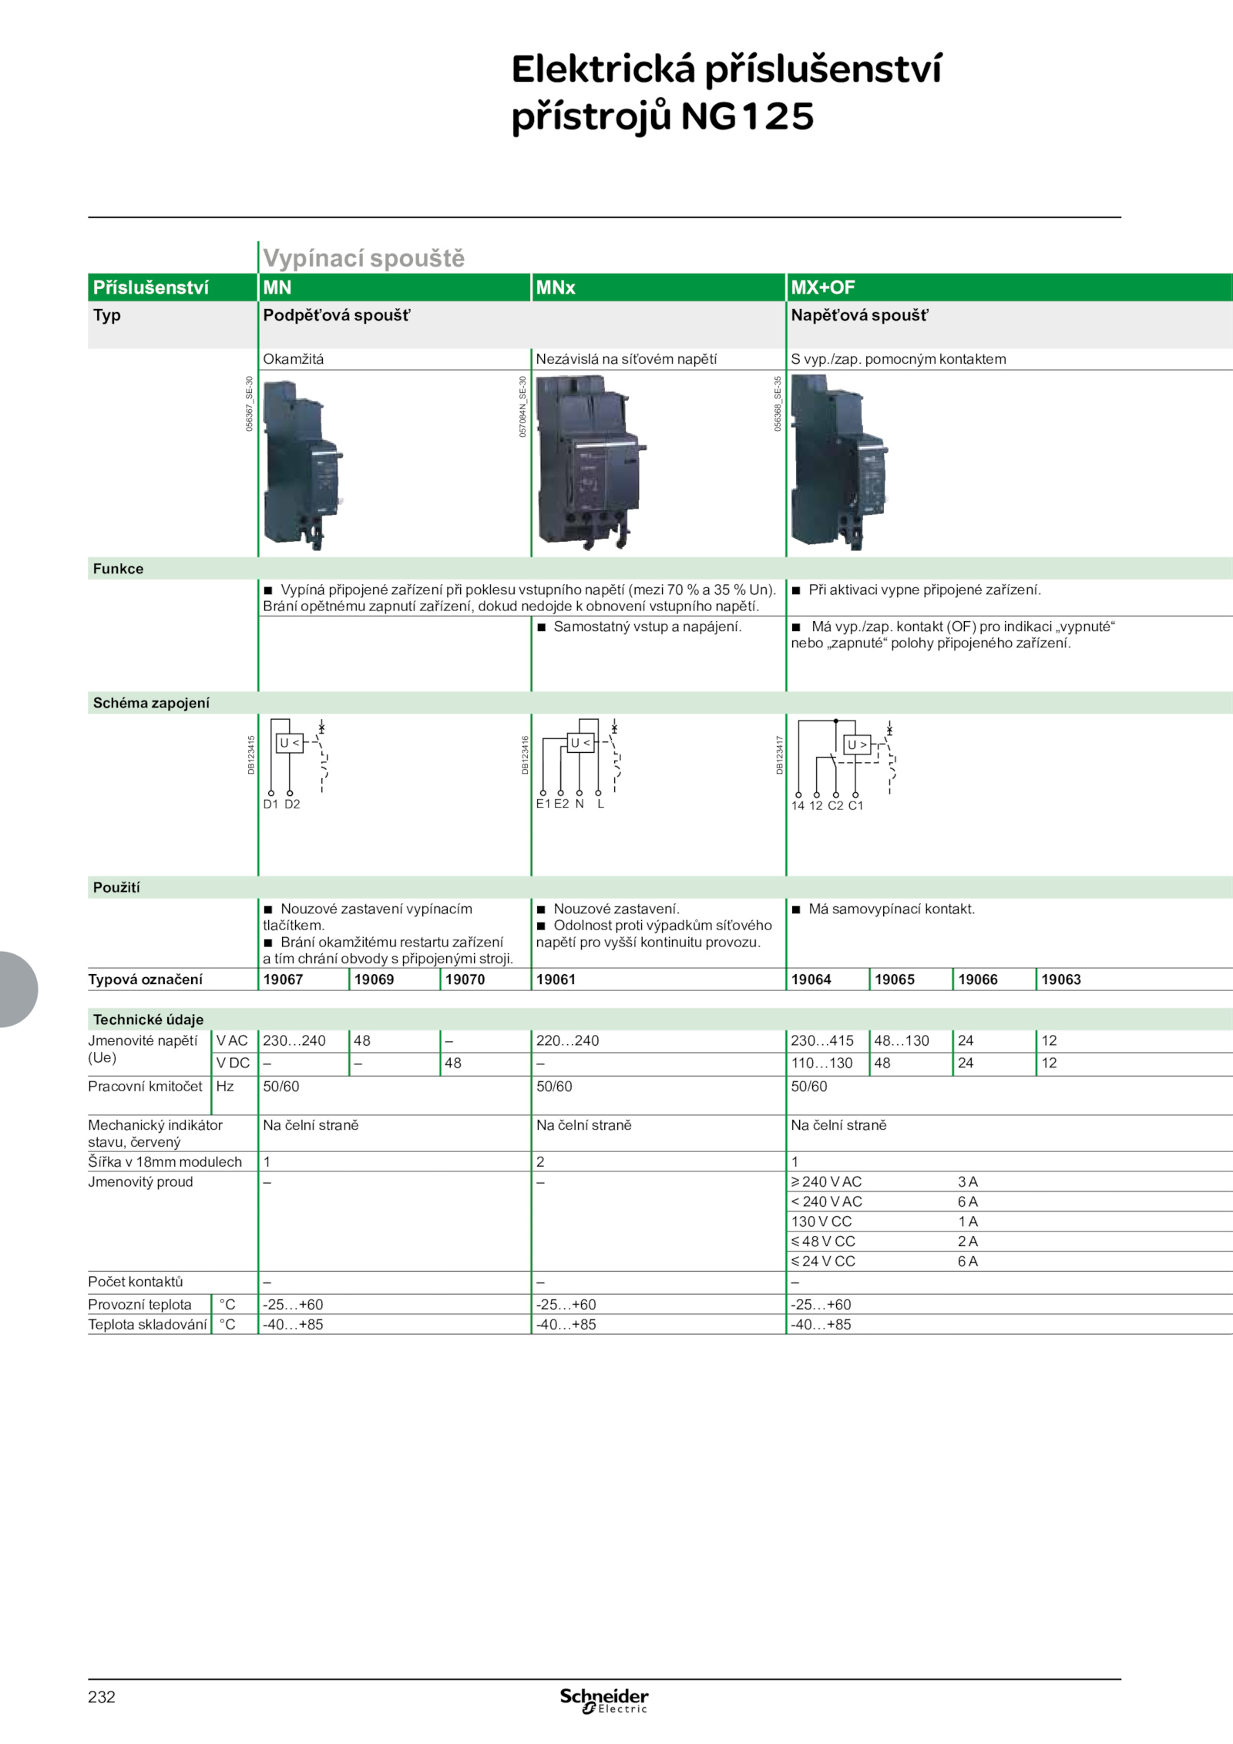1233x1744 pixels.
Task: Click the MX+OF wiring diagram 14 12 C2 C1
Action: [x=845, y=764]
